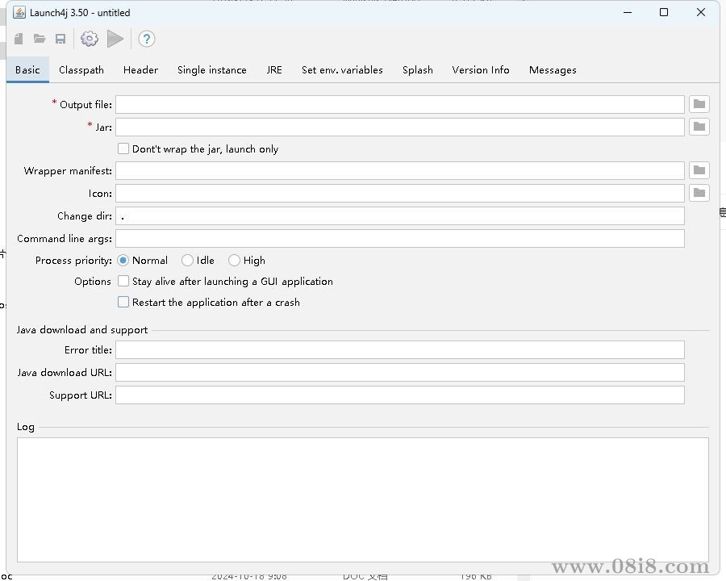The height and width of the screenshot is (581, 726).
Task: Open a configuration with the folder toolbar icon
Action: click(x=40, y=39)
